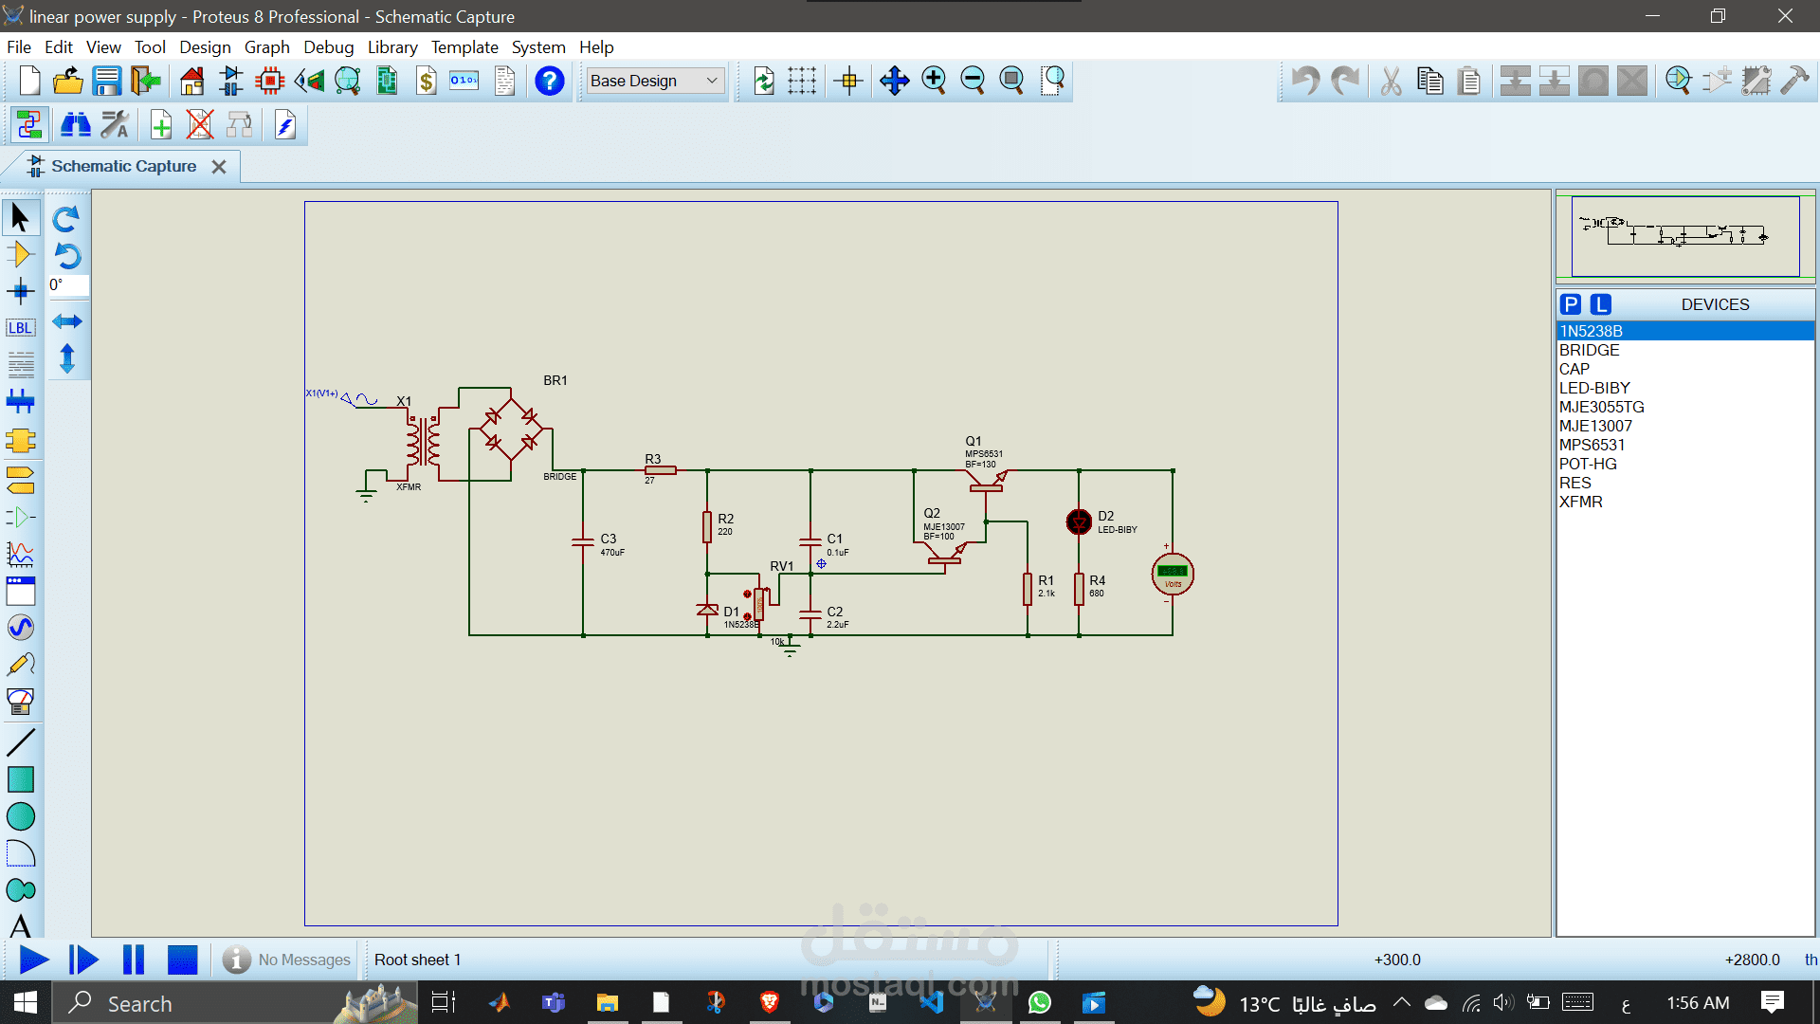Open the Library menu
1820x1024 pixels.
(392, 46)
